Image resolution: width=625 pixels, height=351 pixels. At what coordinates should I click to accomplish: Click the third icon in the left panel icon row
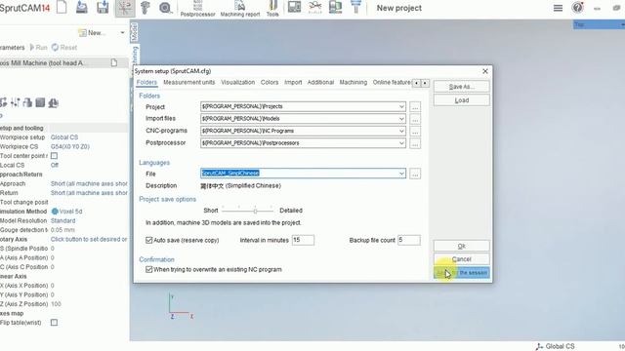(27, 102)
